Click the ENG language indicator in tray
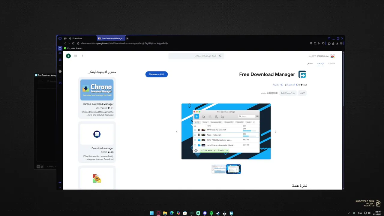Image resolution: width=384 pixels, height=216 pixels. click(x=360, y=213)
